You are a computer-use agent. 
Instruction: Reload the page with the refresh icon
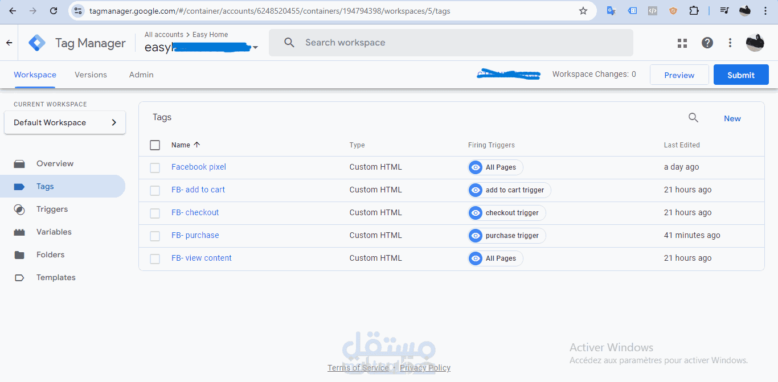pyautogui.click(x=54, y=11)
